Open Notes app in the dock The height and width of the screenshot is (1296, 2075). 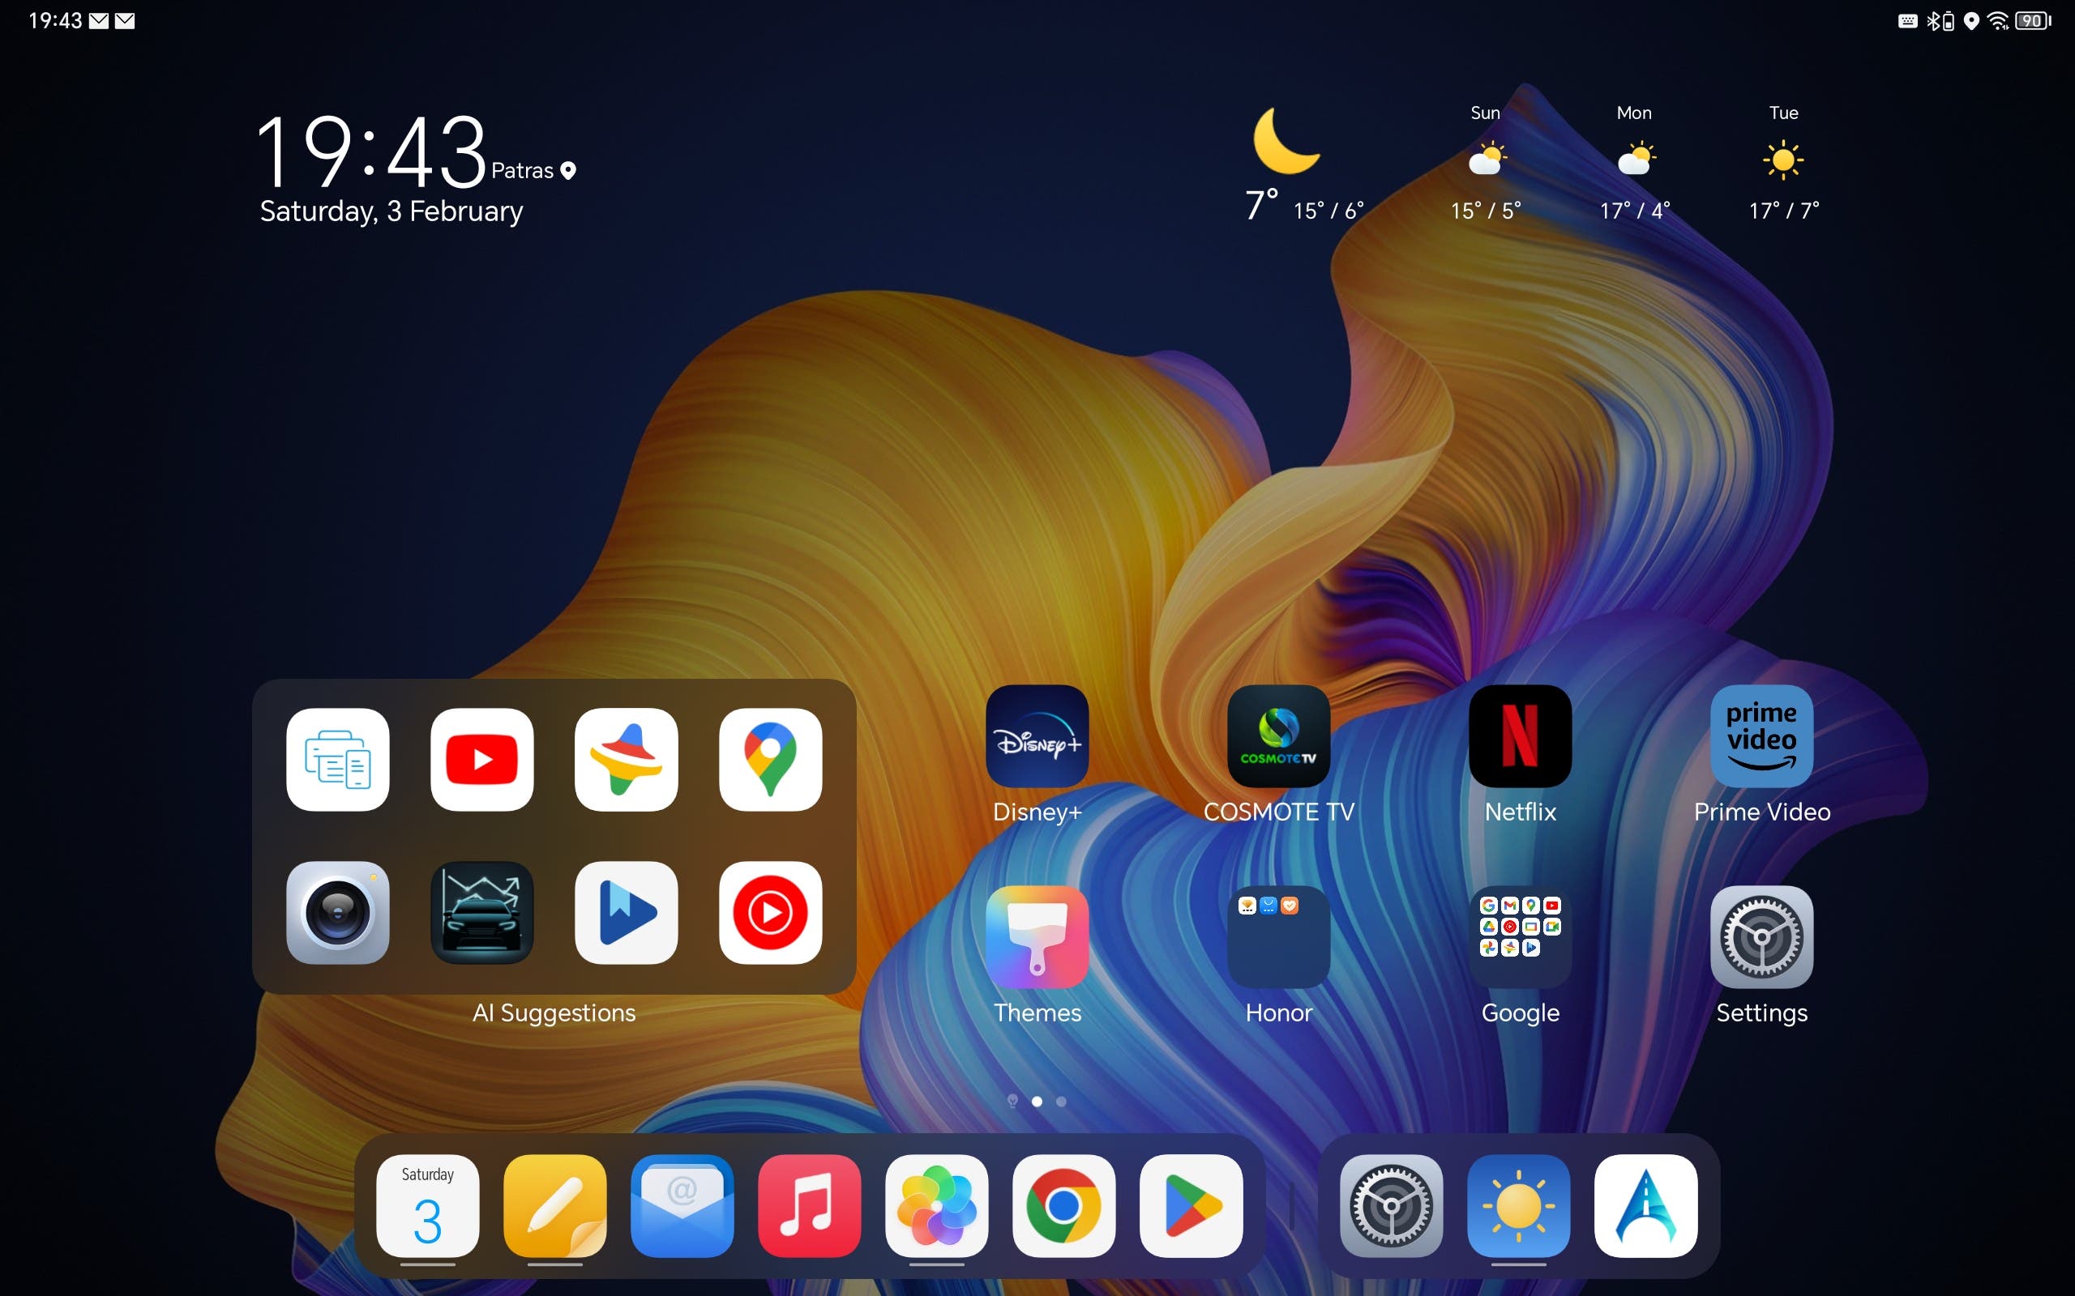(554, 1206)
